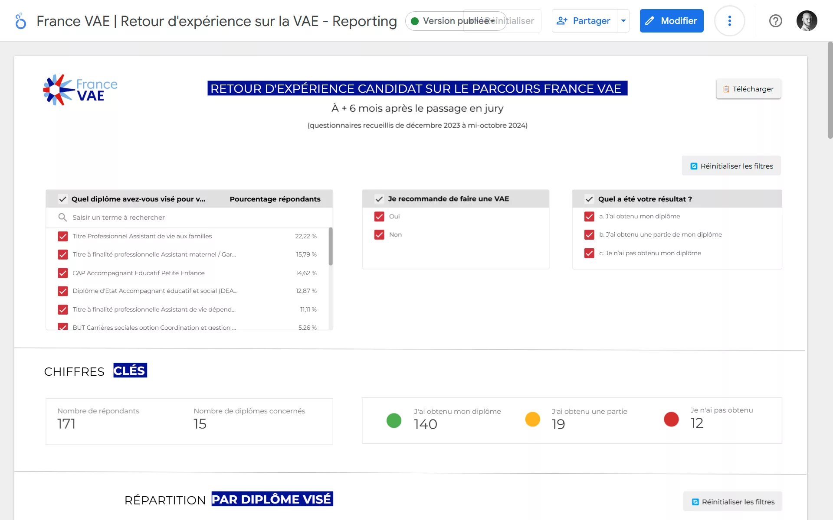Open the help question mark icon
The width and height of the screenshot is (833, 520).
click(775, 21)
